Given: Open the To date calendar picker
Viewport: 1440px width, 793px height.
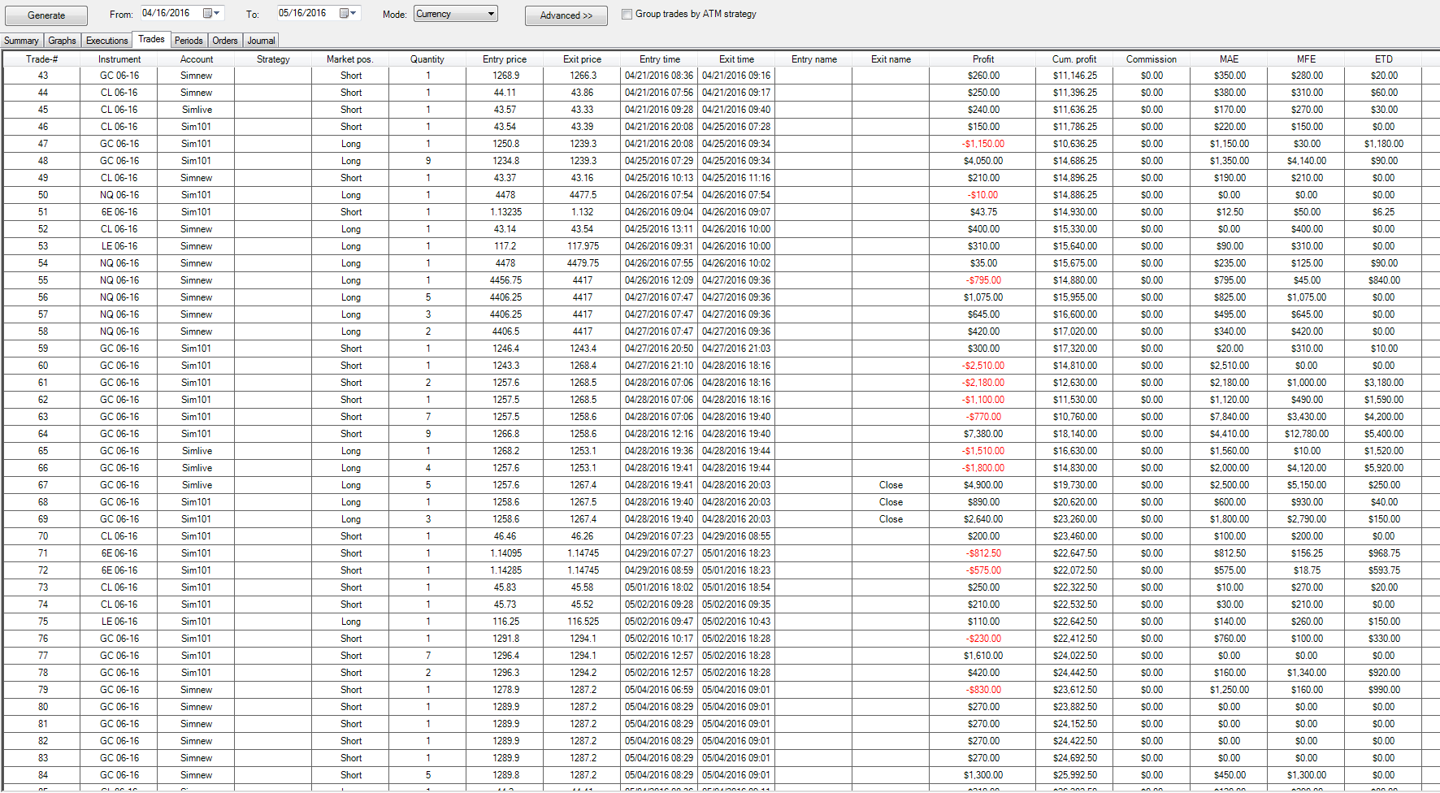Looking at the screenshot, I should pos(349,13).
